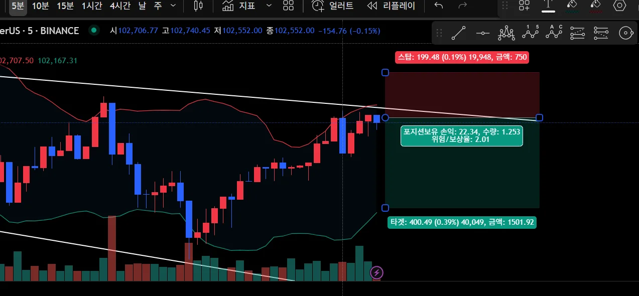The width and height of the screenshot is (639, 296).
Task: Click the high value 102,740.45
Action: click(190, 31)
